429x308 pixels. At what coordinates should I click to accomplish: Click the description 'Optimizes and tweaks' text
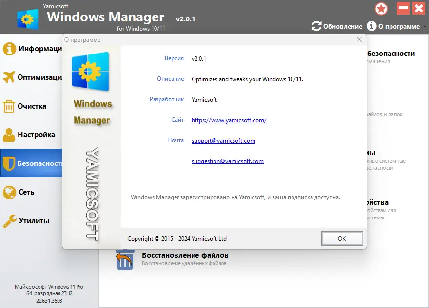click(x=247, y=79)
